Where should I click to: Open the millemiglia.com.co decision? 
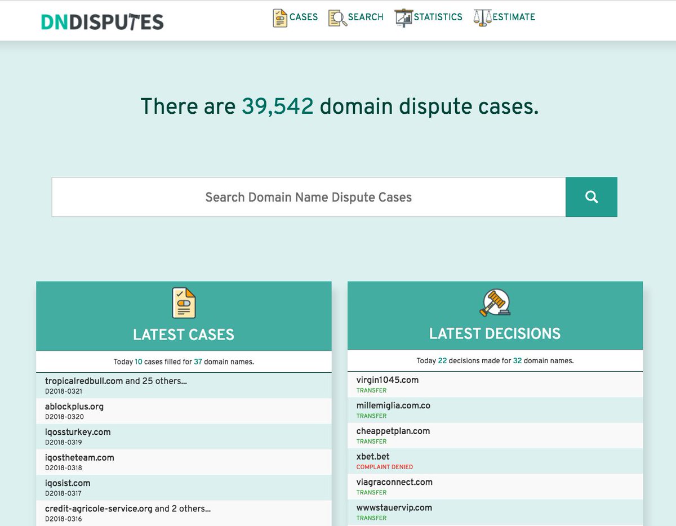[x=495, y=410]
